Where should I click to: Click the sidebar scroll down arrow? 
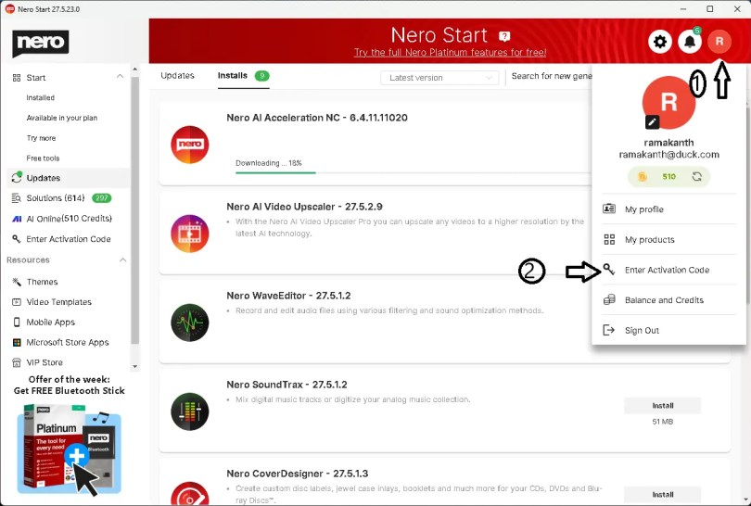click(x=134, y=367)
